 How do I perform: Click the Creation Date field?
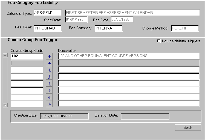64,116
